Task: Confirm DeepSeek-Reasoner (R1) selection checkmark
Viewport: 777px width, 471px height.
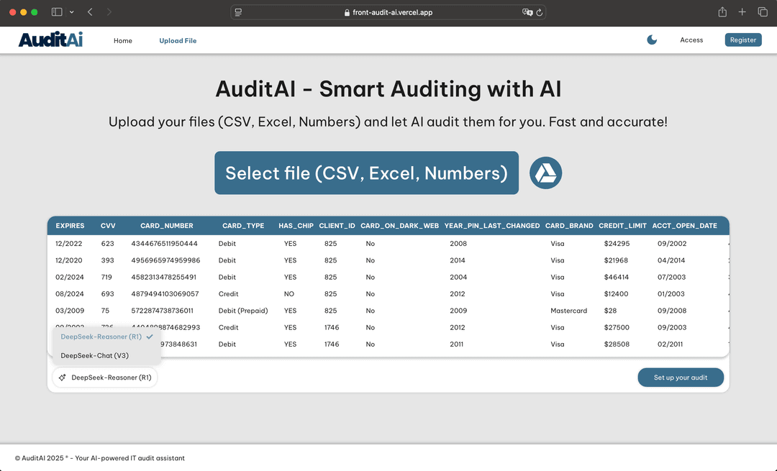Action: 150,336
